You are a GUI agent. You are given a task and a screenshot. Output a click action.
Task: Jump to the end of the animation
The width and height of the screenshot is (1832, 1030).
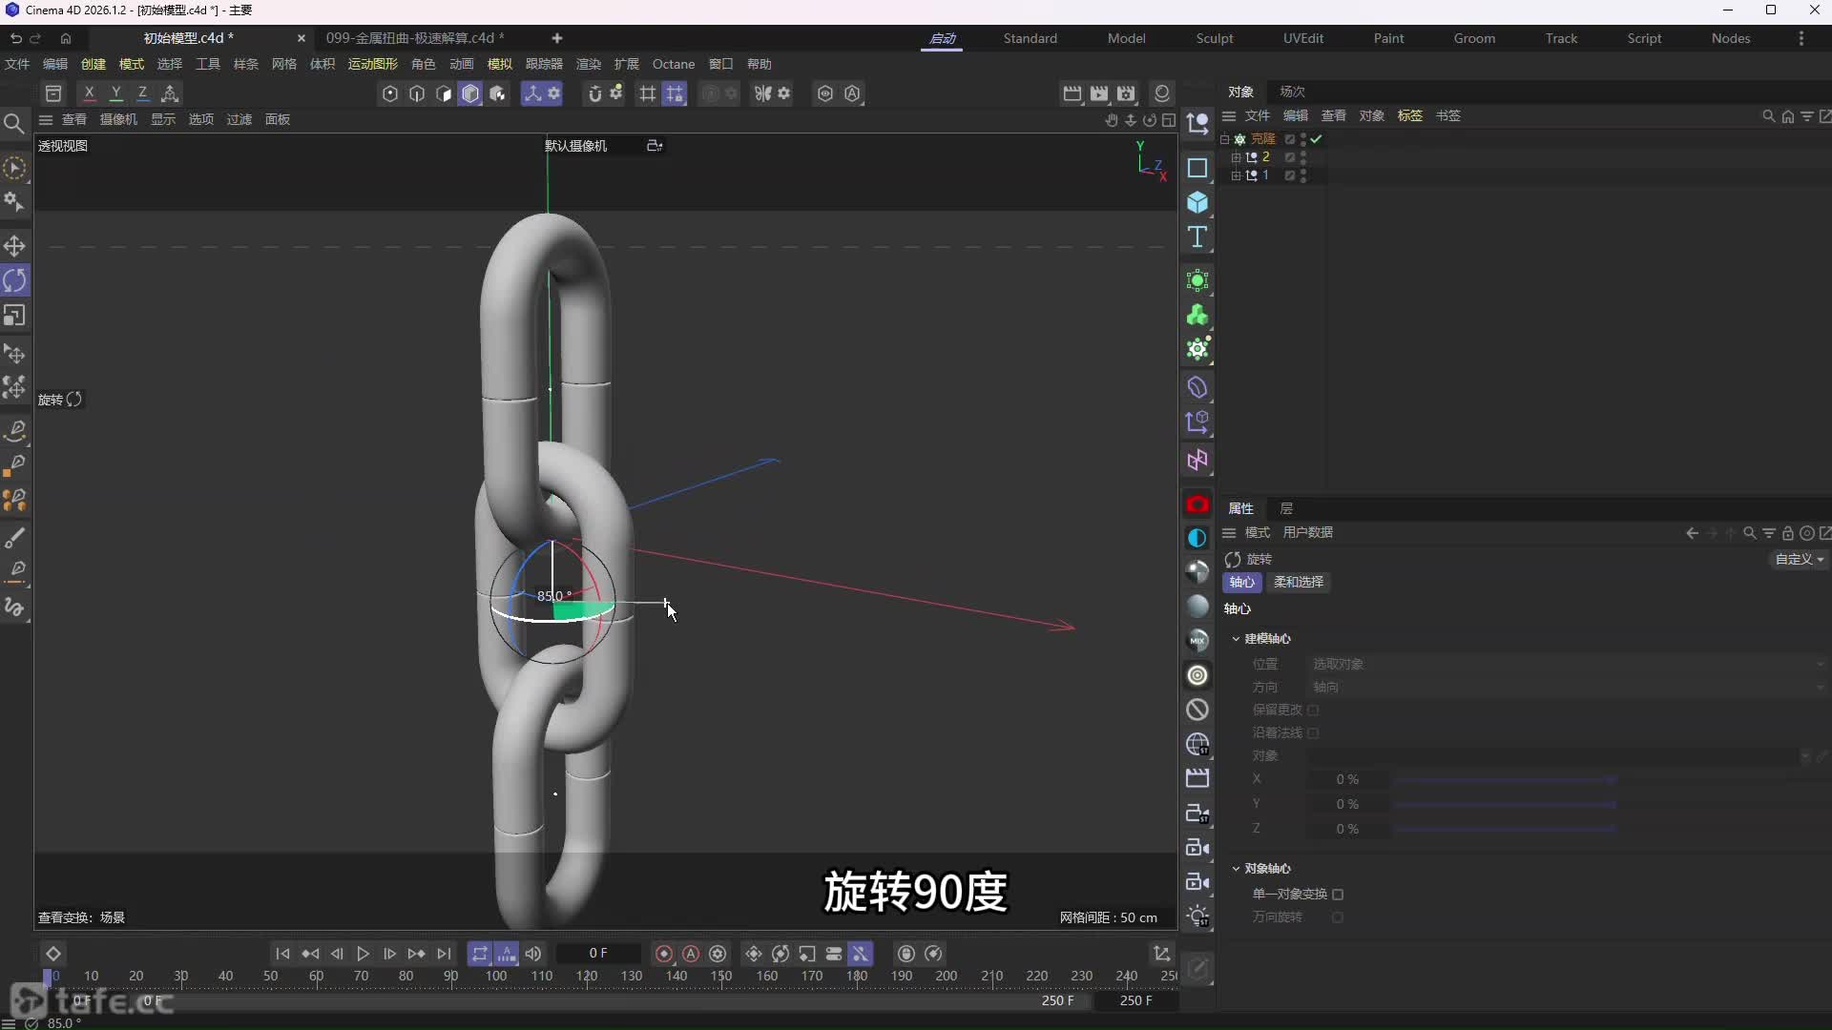pos(444,954)
